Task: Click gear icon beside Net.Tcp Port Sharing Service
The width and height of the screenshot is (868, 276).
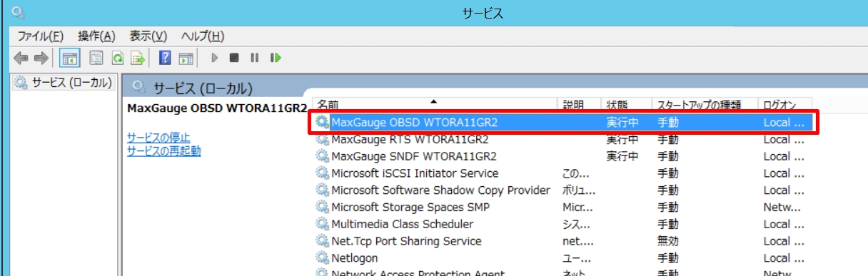Action: tap(323, 242)
